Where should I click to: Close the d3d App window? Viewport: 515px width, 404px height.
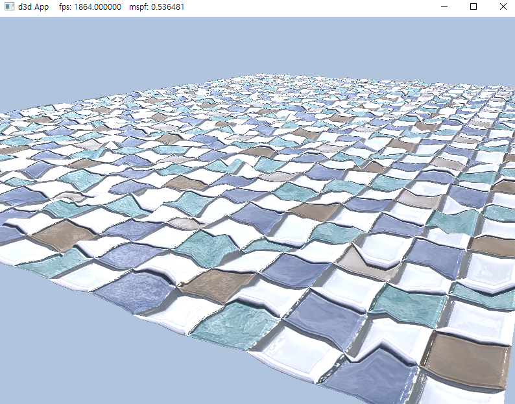(503, 6)
